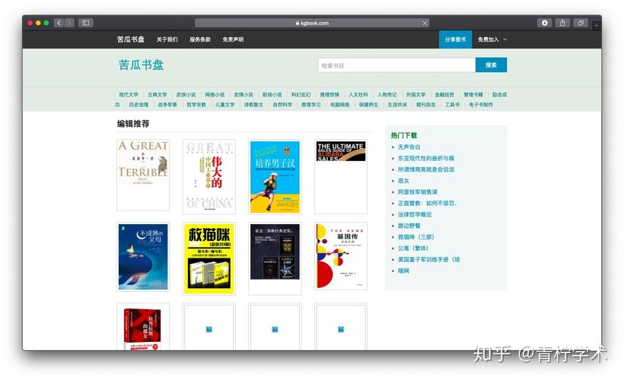
Task: Open the 关于我们 menu item
Action: 167,40
